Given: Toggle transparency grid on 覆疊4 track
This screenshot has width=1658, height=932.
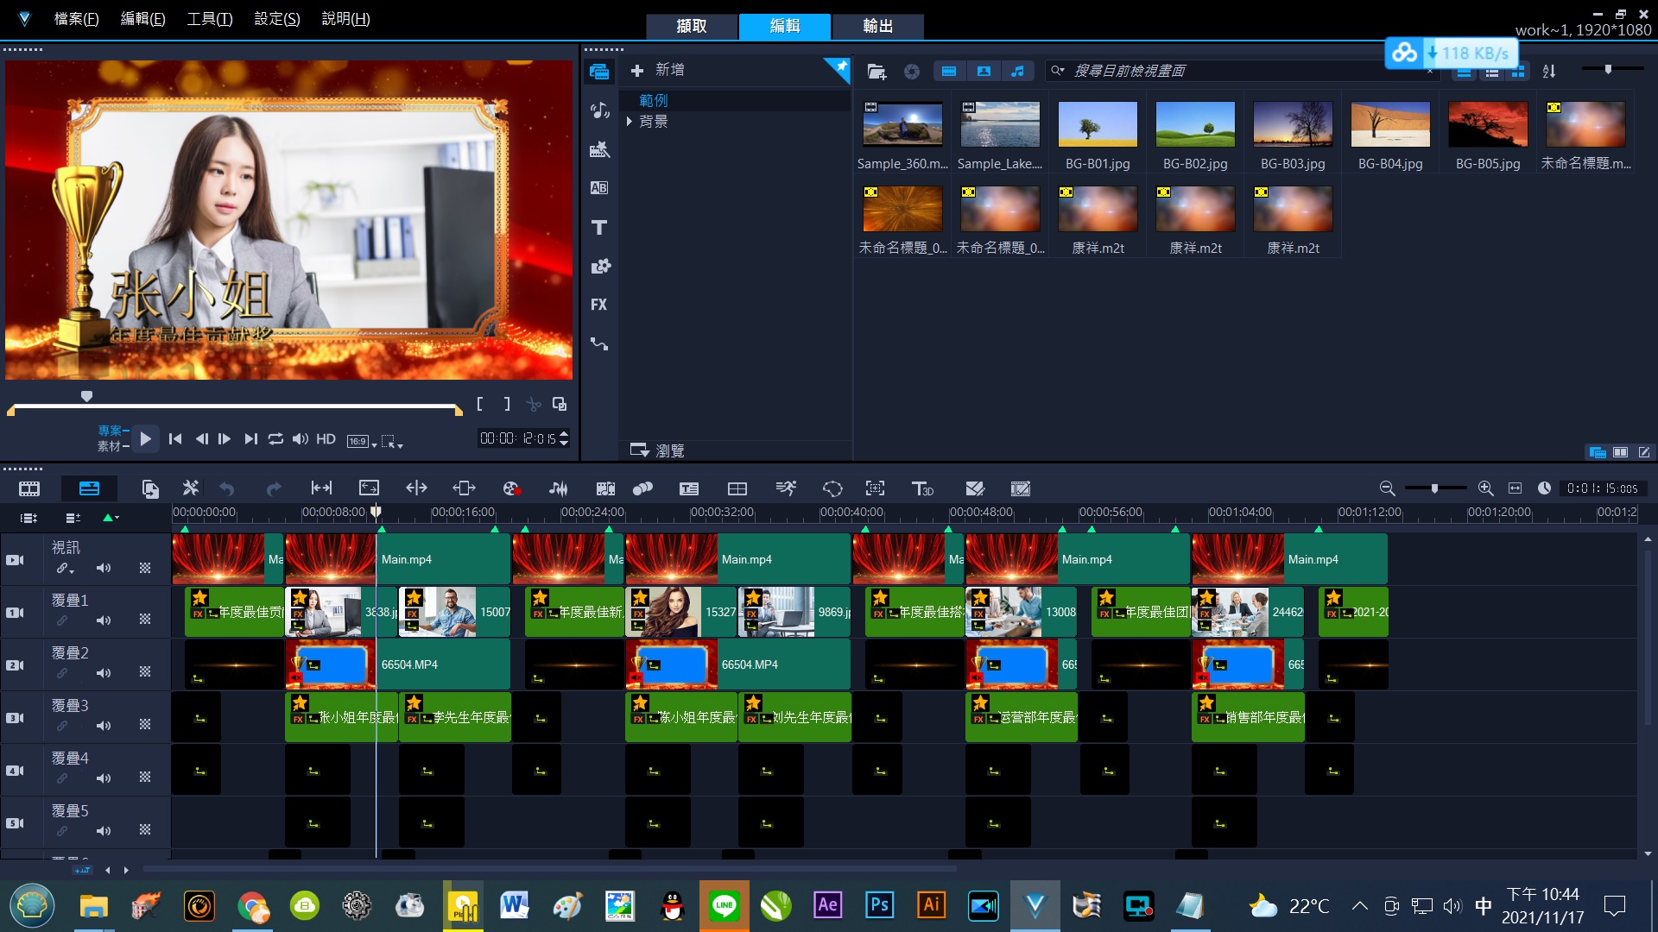Looking at the screenshot, I should (x=145, y=778).
